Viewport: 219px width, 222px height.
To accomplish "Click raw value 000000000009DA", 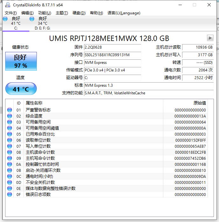I will pos(190,176).
